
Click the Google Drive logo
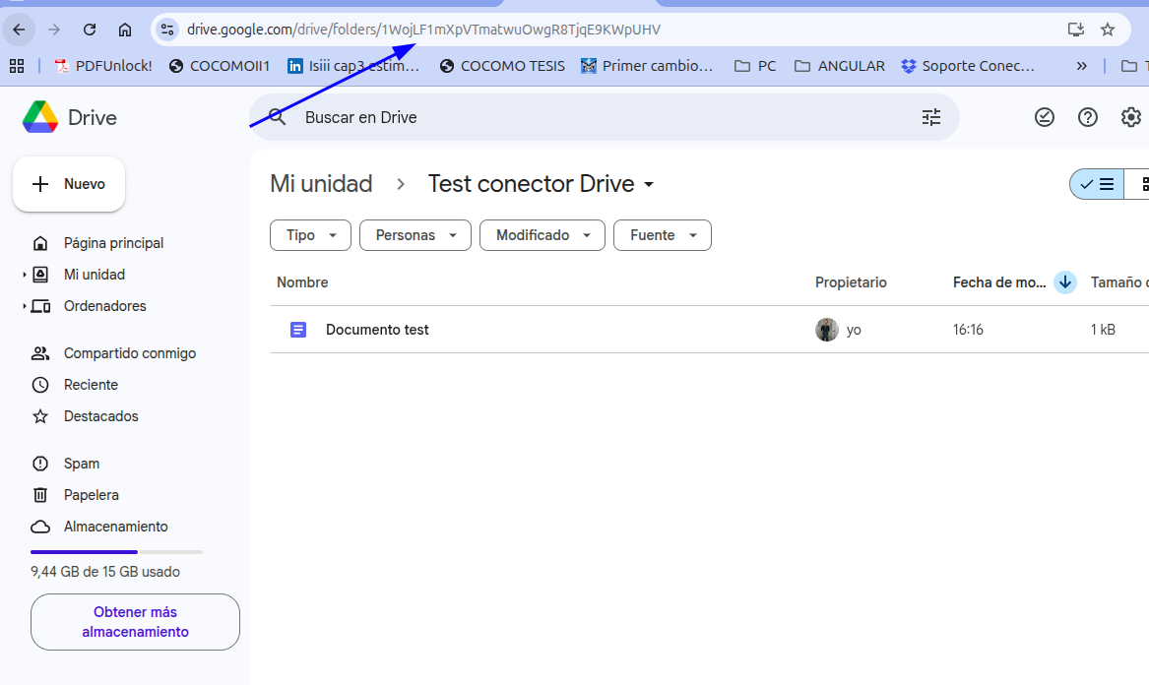point(40,117)
